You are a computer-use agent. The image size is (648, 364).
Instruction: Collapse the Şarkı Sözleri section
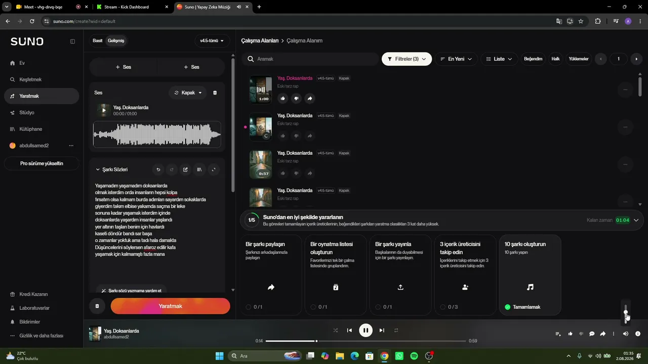point(98,170)
